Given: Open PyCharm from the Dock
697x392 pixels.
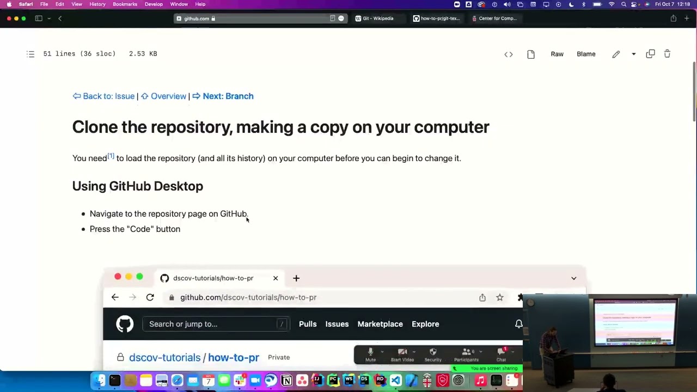Looking at the screenshot, I should pos(333,380).
